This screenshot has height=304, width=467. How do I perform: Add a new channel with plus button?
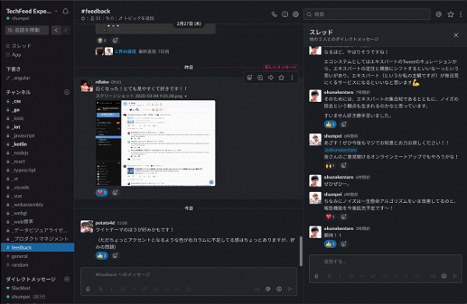click(x=67, y=93)
